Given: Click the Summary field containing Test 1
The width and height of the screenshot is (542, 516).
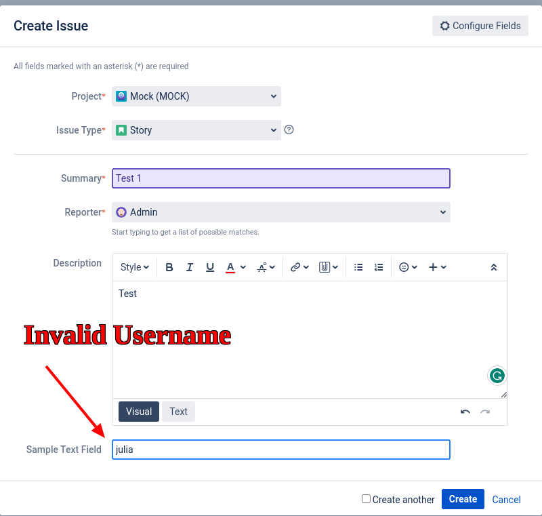Looking at the screenshot, I should (281, 178).
